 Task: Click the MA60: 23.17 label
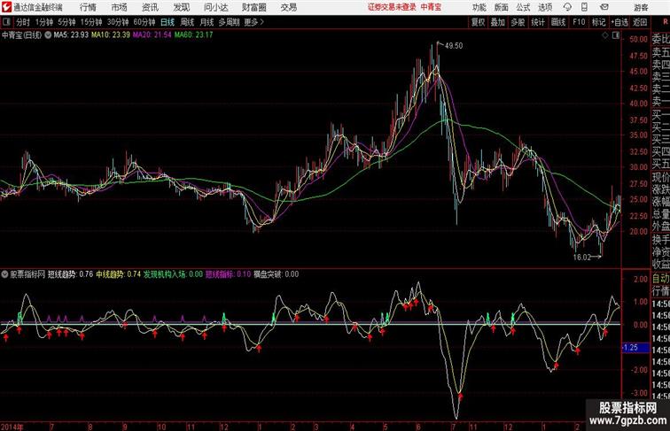[193, 35]
